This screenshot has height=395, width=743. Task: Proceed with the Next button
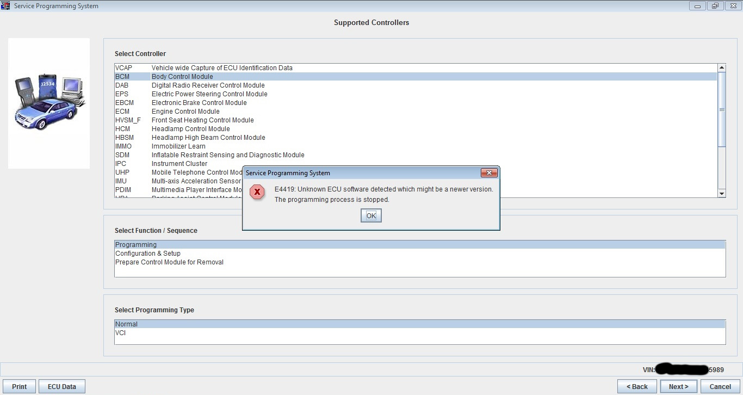tap(679, 386)
